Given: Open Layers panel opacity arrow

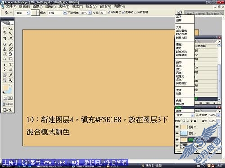Looking at the screenshot, I should (x=218, y=115).
